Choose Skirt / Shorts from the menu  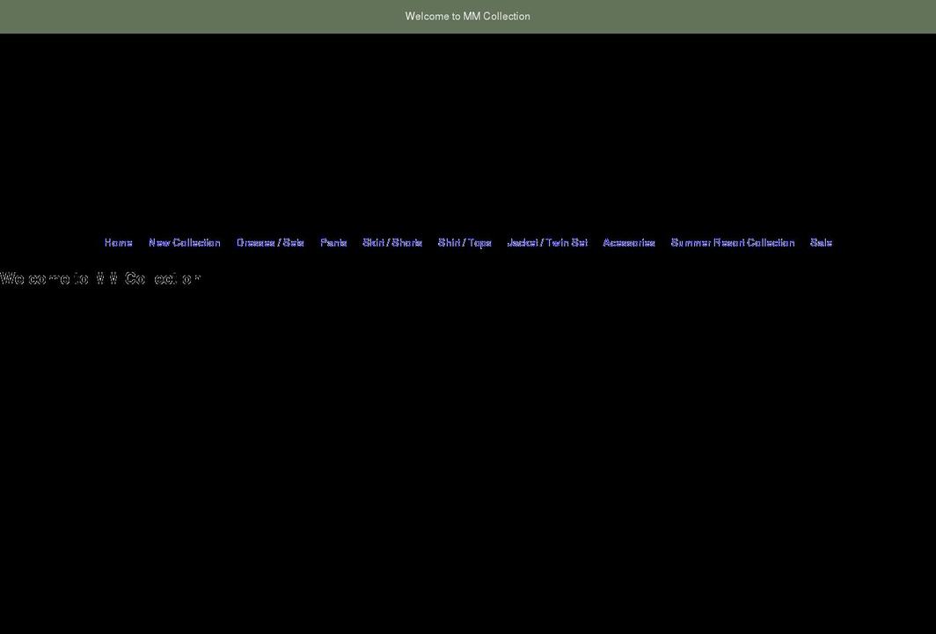click(391, 242)
